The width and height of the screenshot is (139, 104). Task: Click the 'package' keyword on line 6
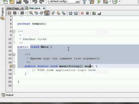click(x=24, y=24)
